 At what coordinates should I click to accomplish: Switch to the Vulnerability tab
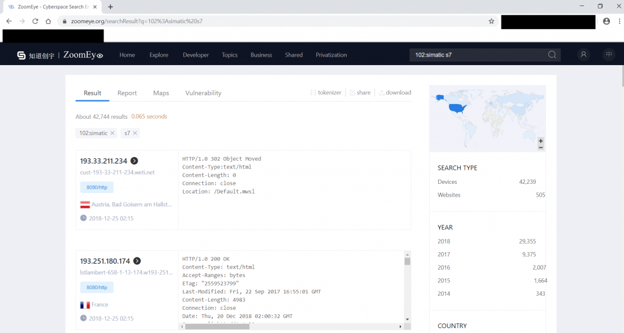[204, 93]
